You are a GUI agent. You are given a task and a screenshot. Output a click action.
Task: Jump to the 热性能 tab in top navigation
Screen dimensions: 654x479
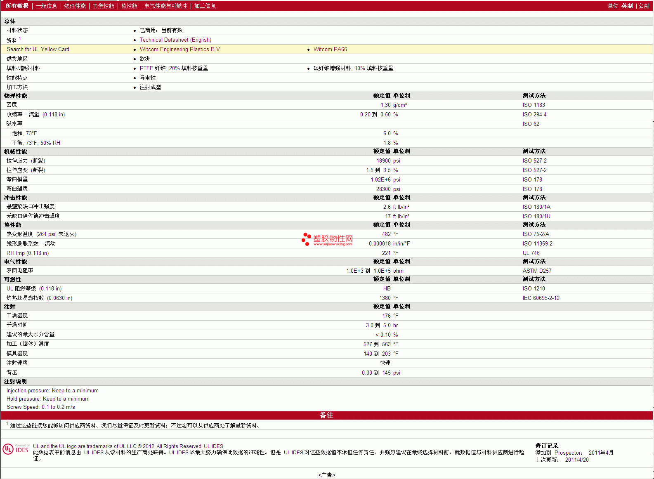(129, 6)
